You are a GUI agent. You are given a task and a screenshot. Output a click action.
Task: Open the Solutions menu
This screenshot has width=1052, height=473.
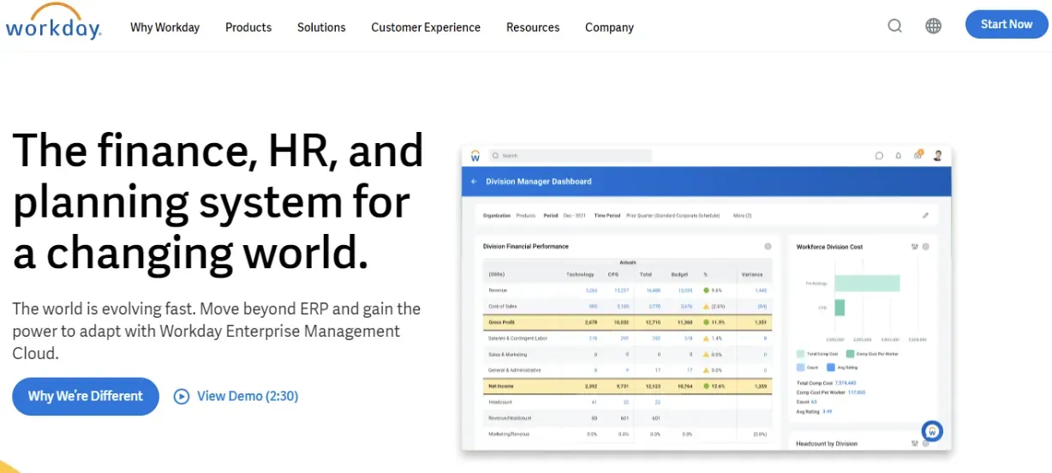click(321, 27)
